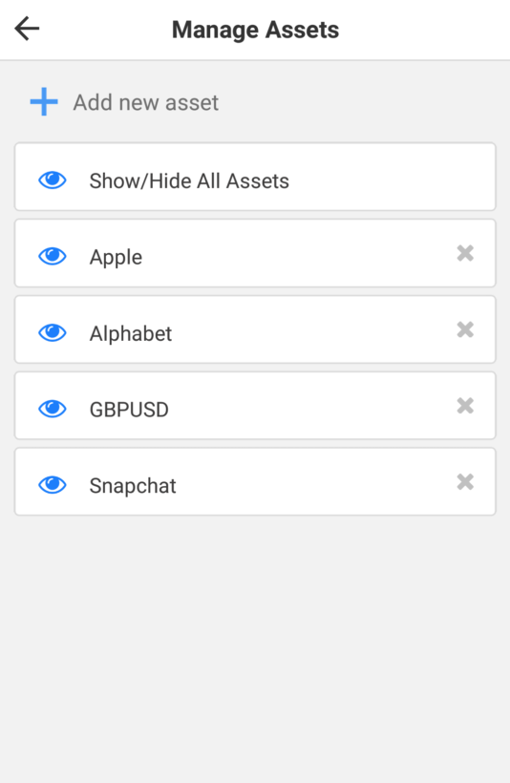Screen dimensions: 510x783
Task: Tap the Add new asset text
Action: coord(146,102)
